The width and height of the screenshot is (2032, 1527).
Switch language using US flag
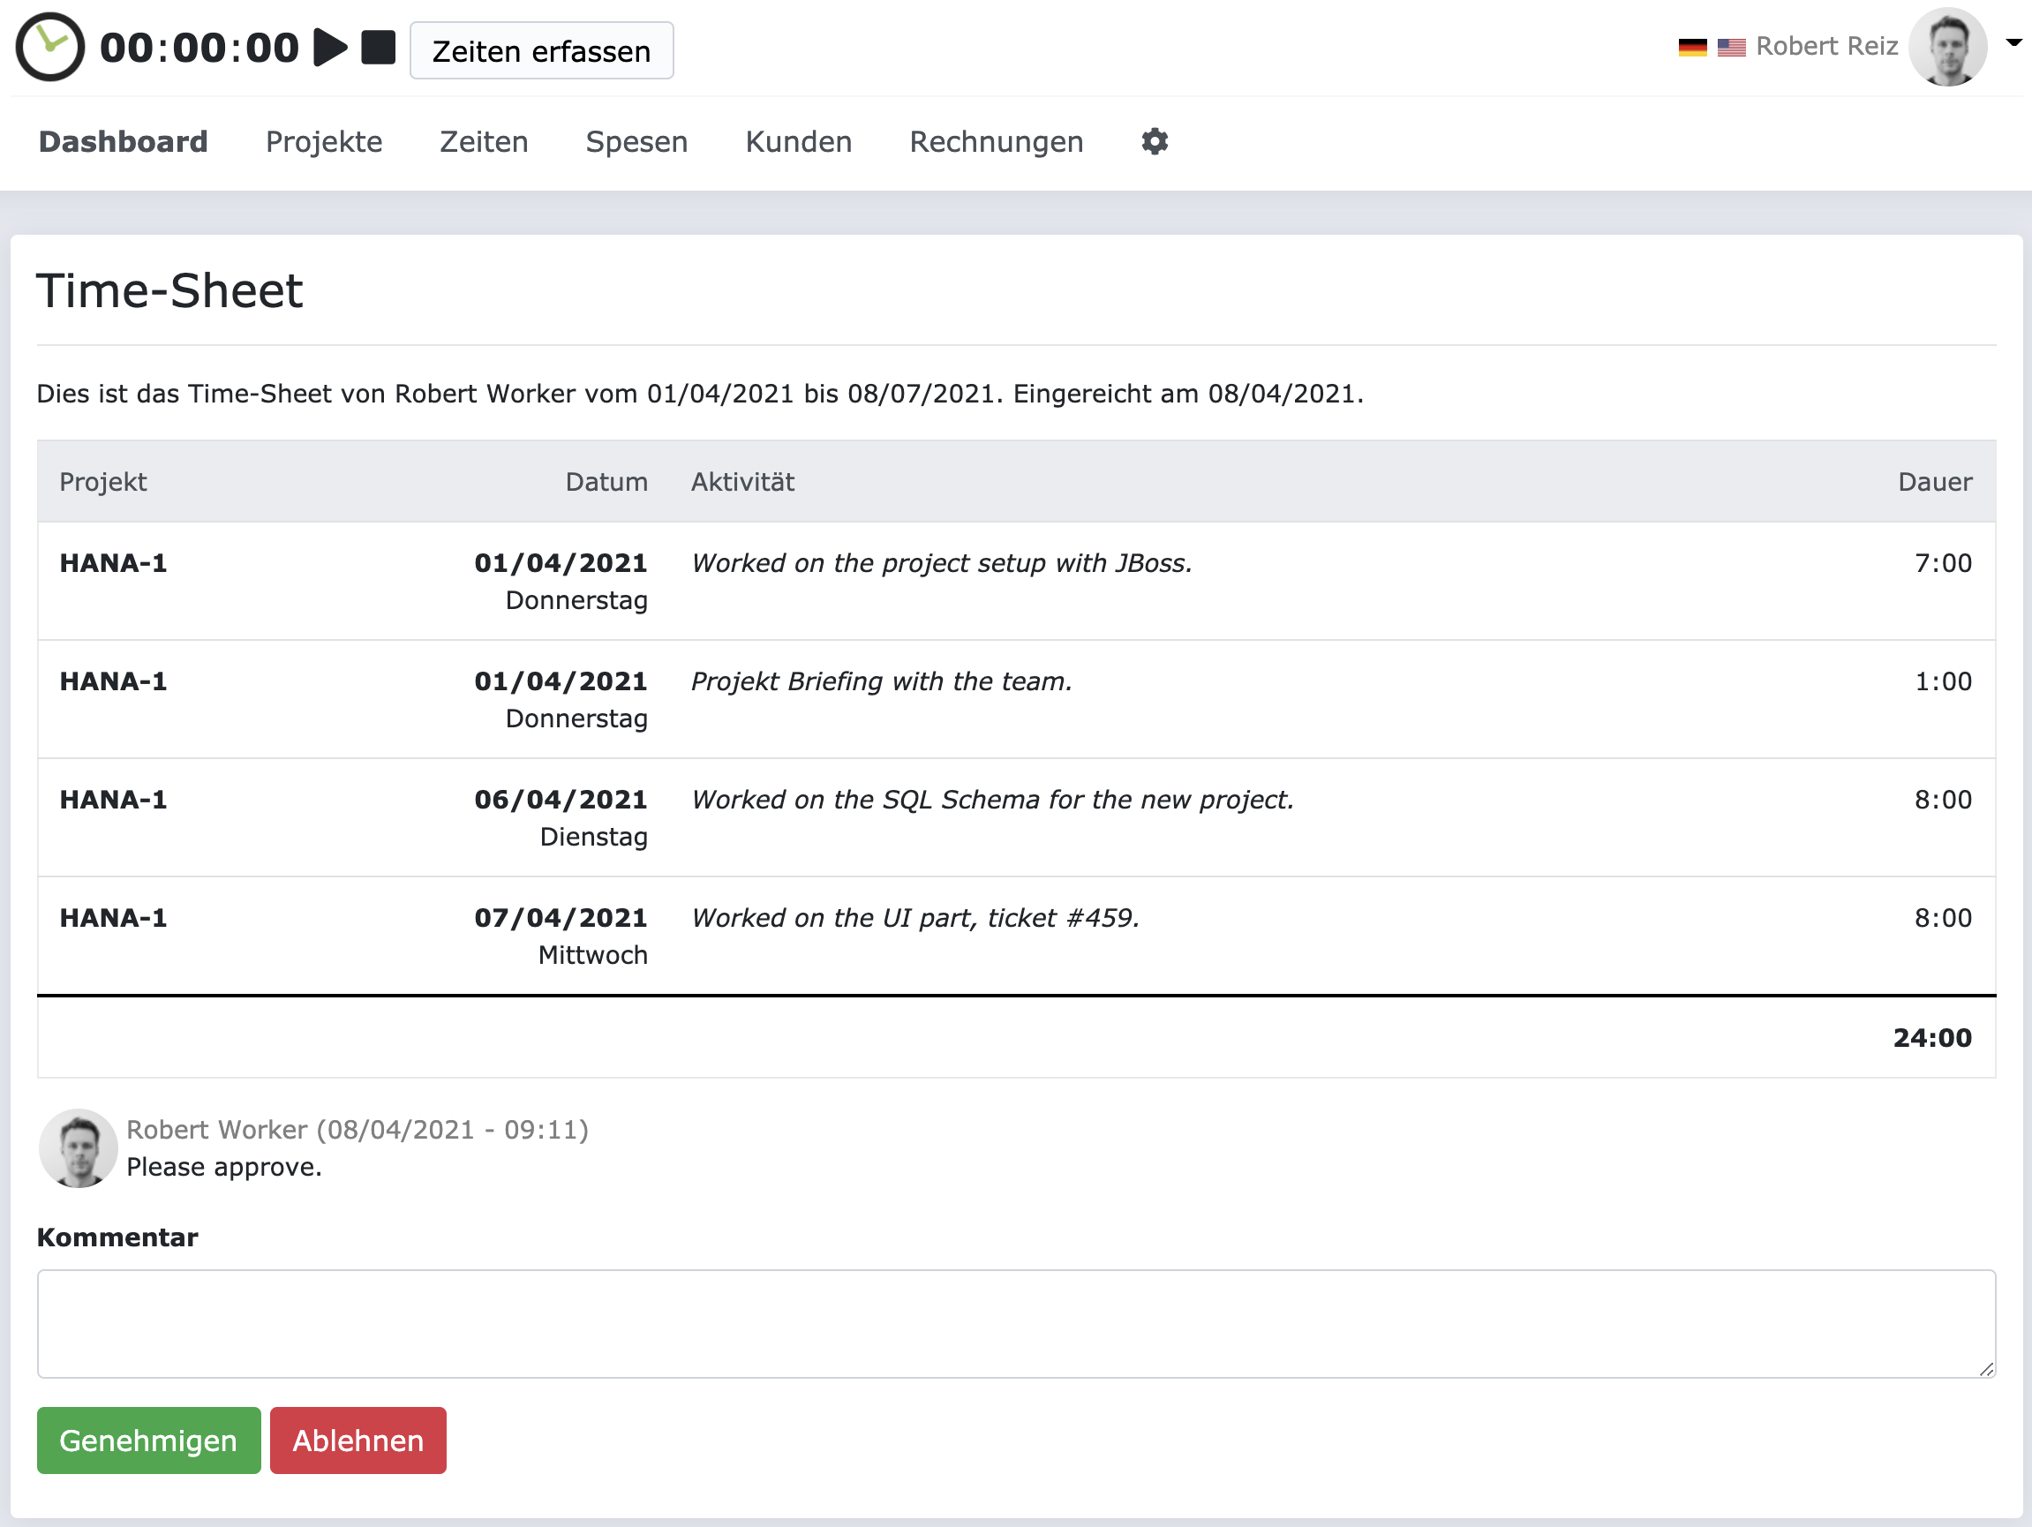[1731, 47]
